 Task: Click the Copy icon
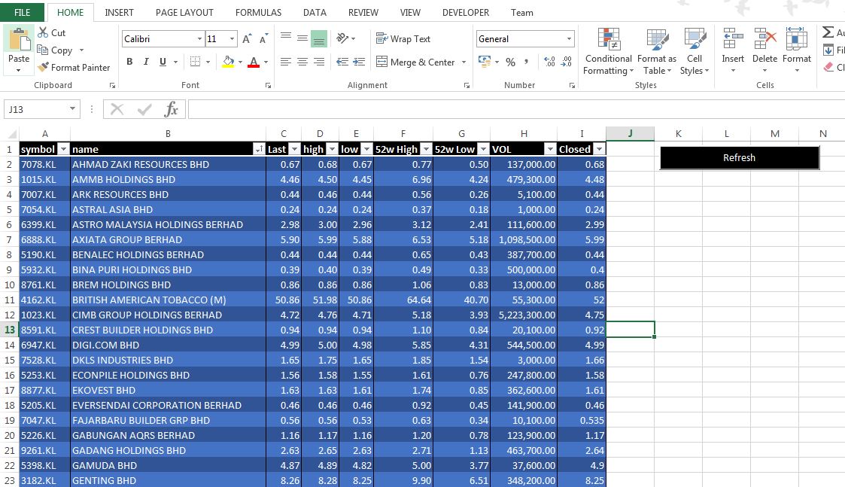click(x=43, y=50)
